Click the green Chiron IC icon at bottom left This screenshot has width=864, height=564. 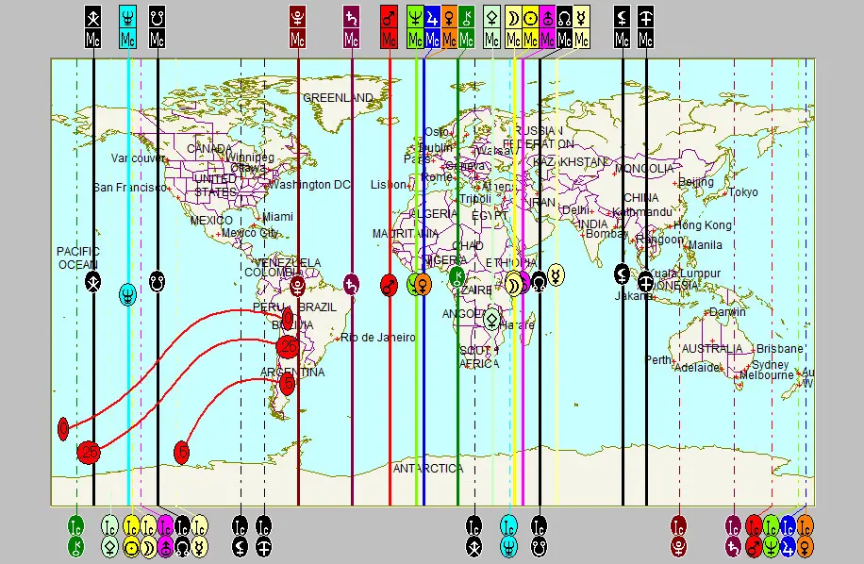click(76, 536)
